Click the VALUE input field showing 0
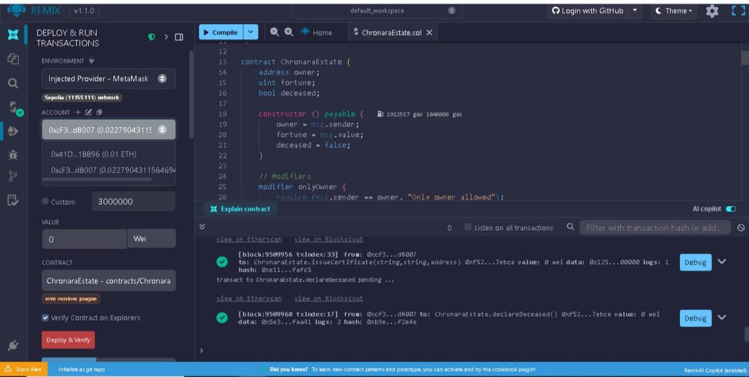The height and width of the screenshot is (377, 749). point(84,239)
